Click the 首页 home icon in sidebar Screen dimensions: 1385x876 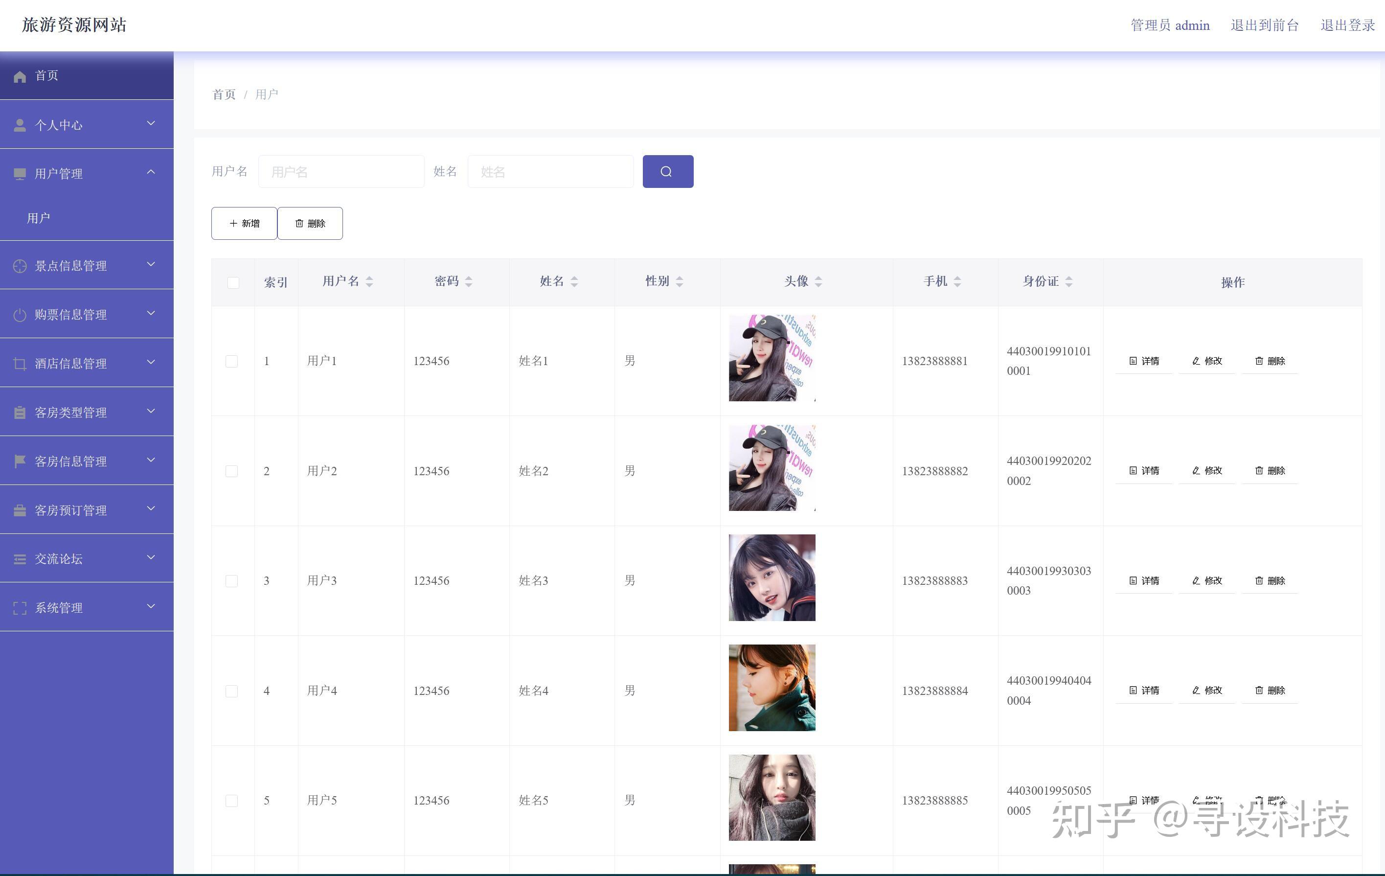(19, 75)
